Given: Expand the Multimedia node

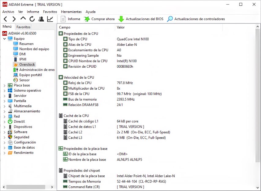Looking at the screenshot, I should (x=5, y=106).
